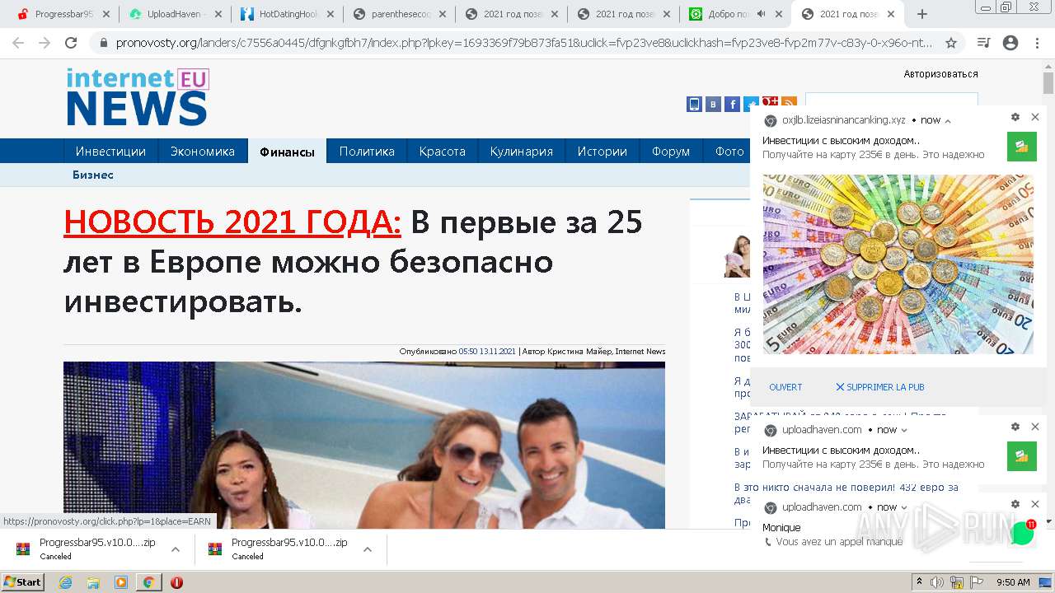Viewport: 1055px width, 593px height.
Task: Open settings gear of Monique notification
Action: pyautogui.click(x=1015, y=504)
